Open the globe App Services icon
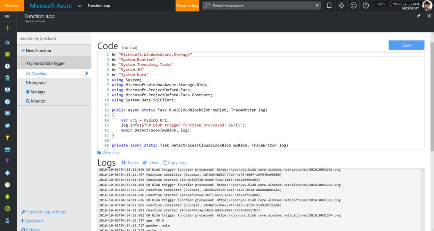 (x=8, y=102)
